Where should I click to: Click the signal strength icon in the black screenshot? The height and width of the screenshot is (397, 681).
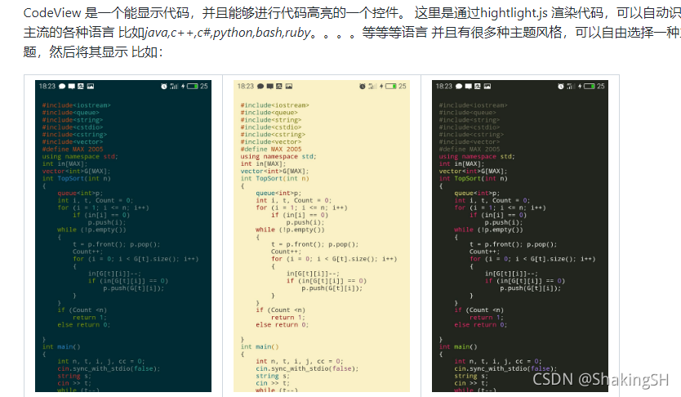point(571,87)
